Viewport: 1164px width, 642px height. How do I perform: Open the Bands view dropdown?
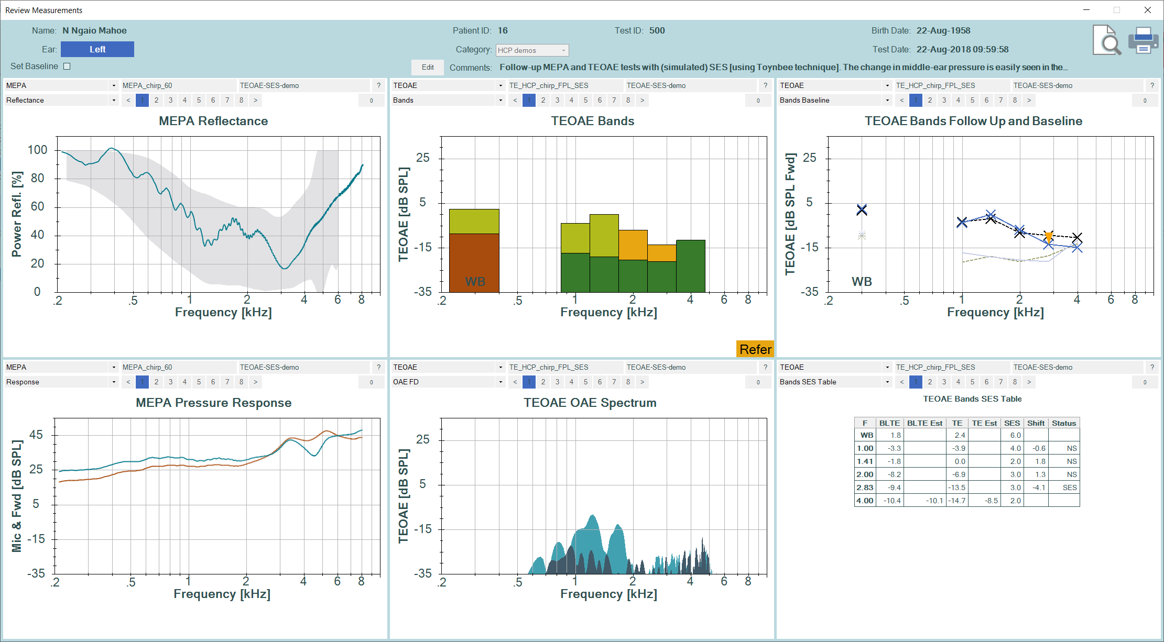(x=448, y=100)
